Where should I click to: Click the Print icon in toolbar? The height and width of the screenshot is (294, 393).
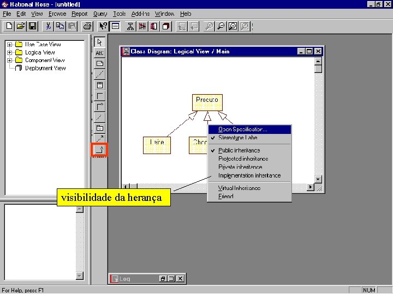pyautogui.click(x=87, y=26)
